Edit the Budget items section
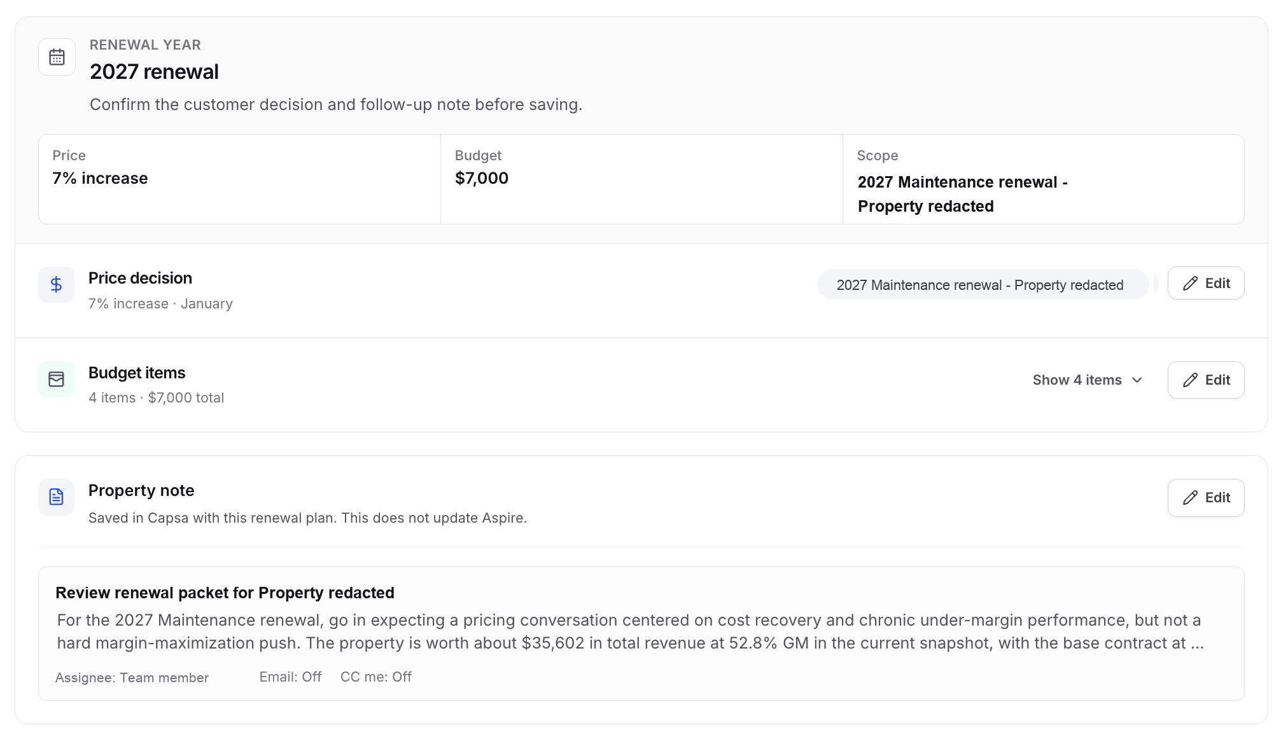This screenshot has height=735, width=1288. pos(1206,380)
